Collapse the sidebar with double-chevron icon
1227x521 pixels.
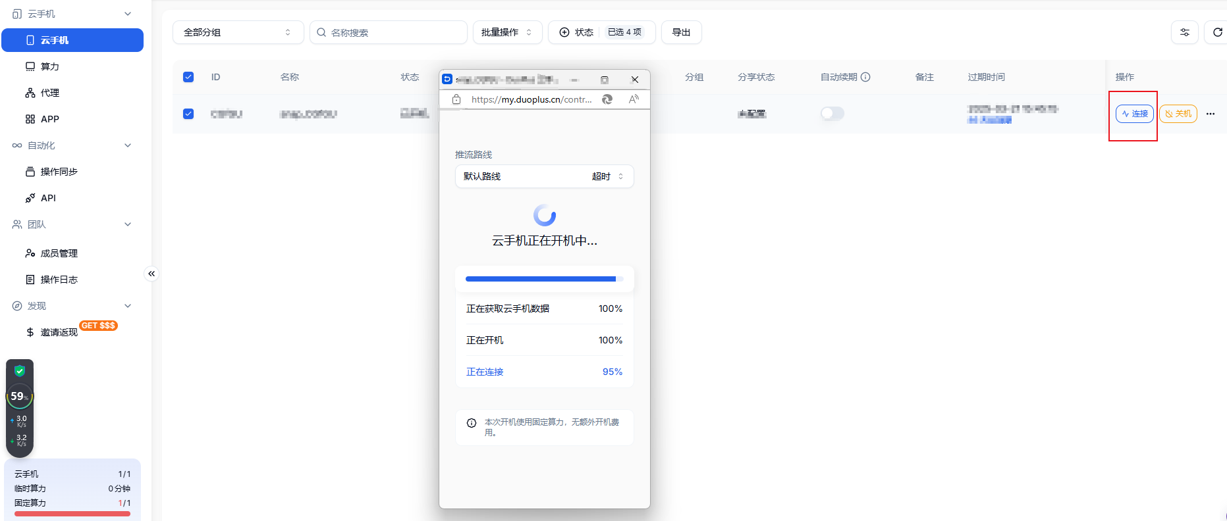[x=151, y=274]
